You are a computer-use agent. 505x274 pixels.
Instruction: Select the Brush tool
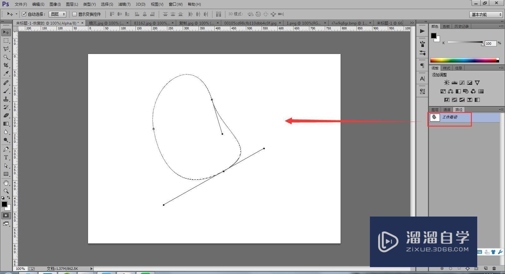point(6,91)
